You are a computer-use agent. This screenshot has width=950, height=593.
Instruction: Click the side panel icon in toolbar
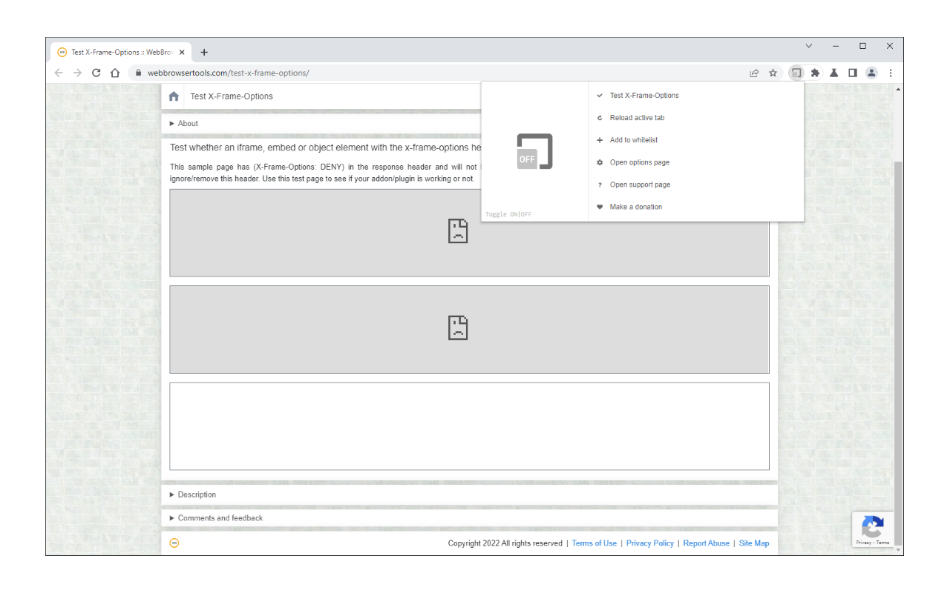[x=852, y=73]
